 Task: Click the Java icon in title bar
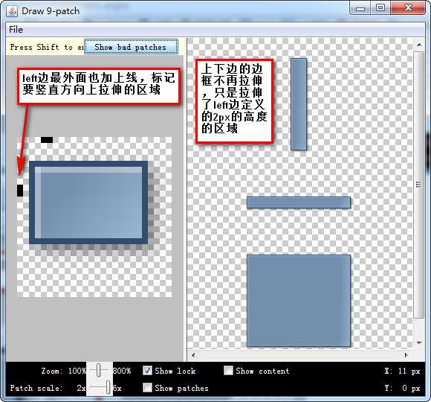click(12, 11)
